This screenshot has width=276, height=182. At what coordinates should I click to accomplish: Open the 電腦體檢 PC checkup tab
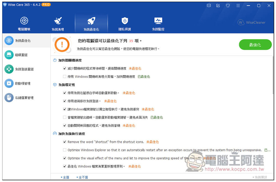click(24, 24)
